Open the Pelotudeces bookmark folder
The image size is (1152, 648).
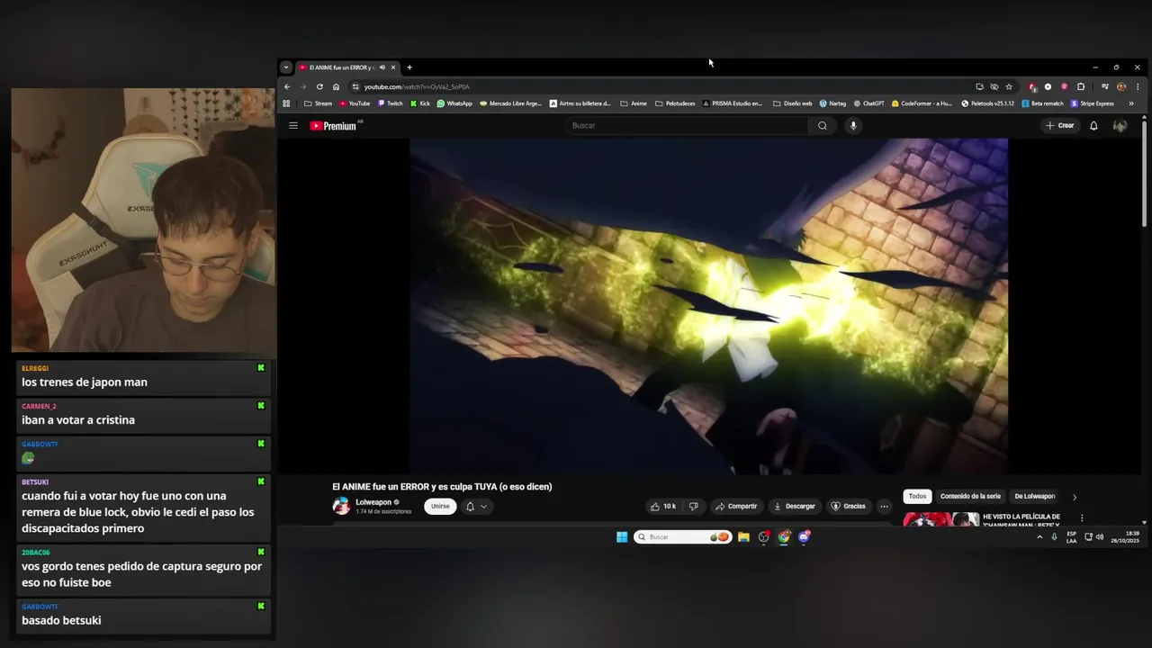point(675,103)
